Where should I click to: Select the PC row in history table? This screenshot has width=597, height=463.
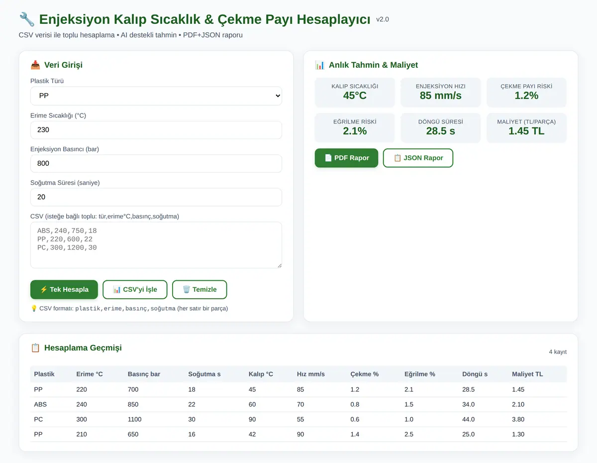point(298,419)
